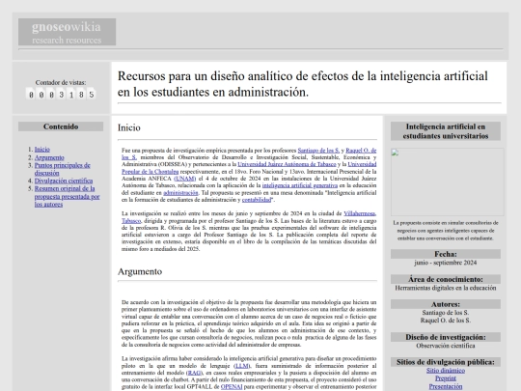521x391 pixels.
Task: Click the 'Fecha:' infobox label
Action: click(446, 254)
